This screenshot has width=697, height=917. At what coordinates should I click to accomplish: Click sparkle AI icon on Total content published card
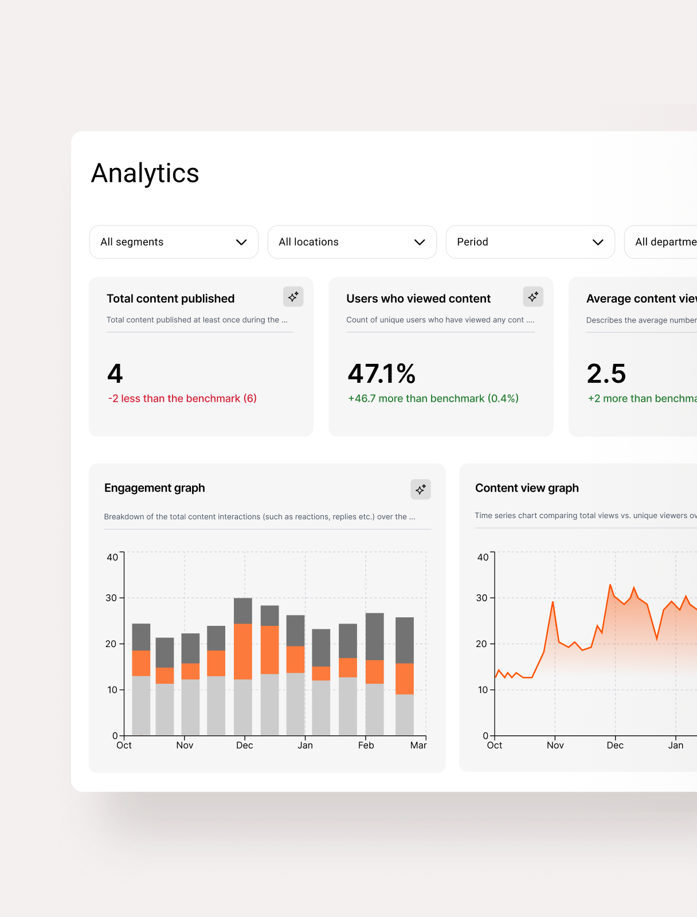(x=293, y=297)
